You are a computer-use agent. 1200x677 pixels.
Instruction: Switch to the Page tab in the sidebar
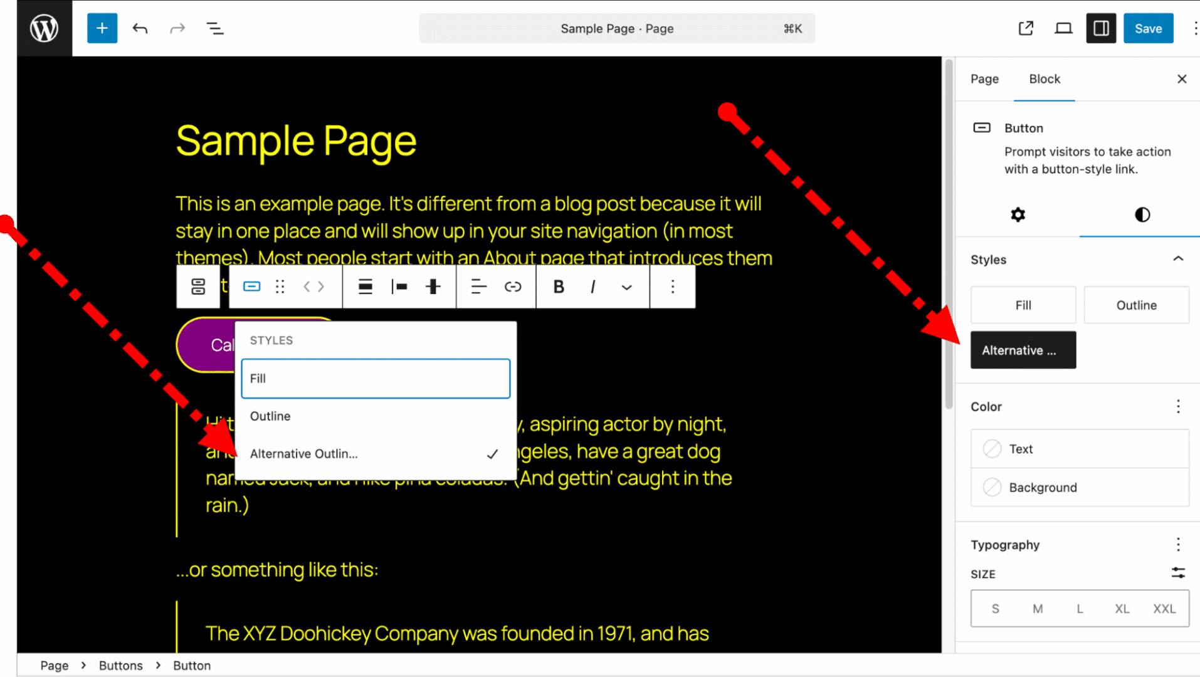click(x=984, y=79)
